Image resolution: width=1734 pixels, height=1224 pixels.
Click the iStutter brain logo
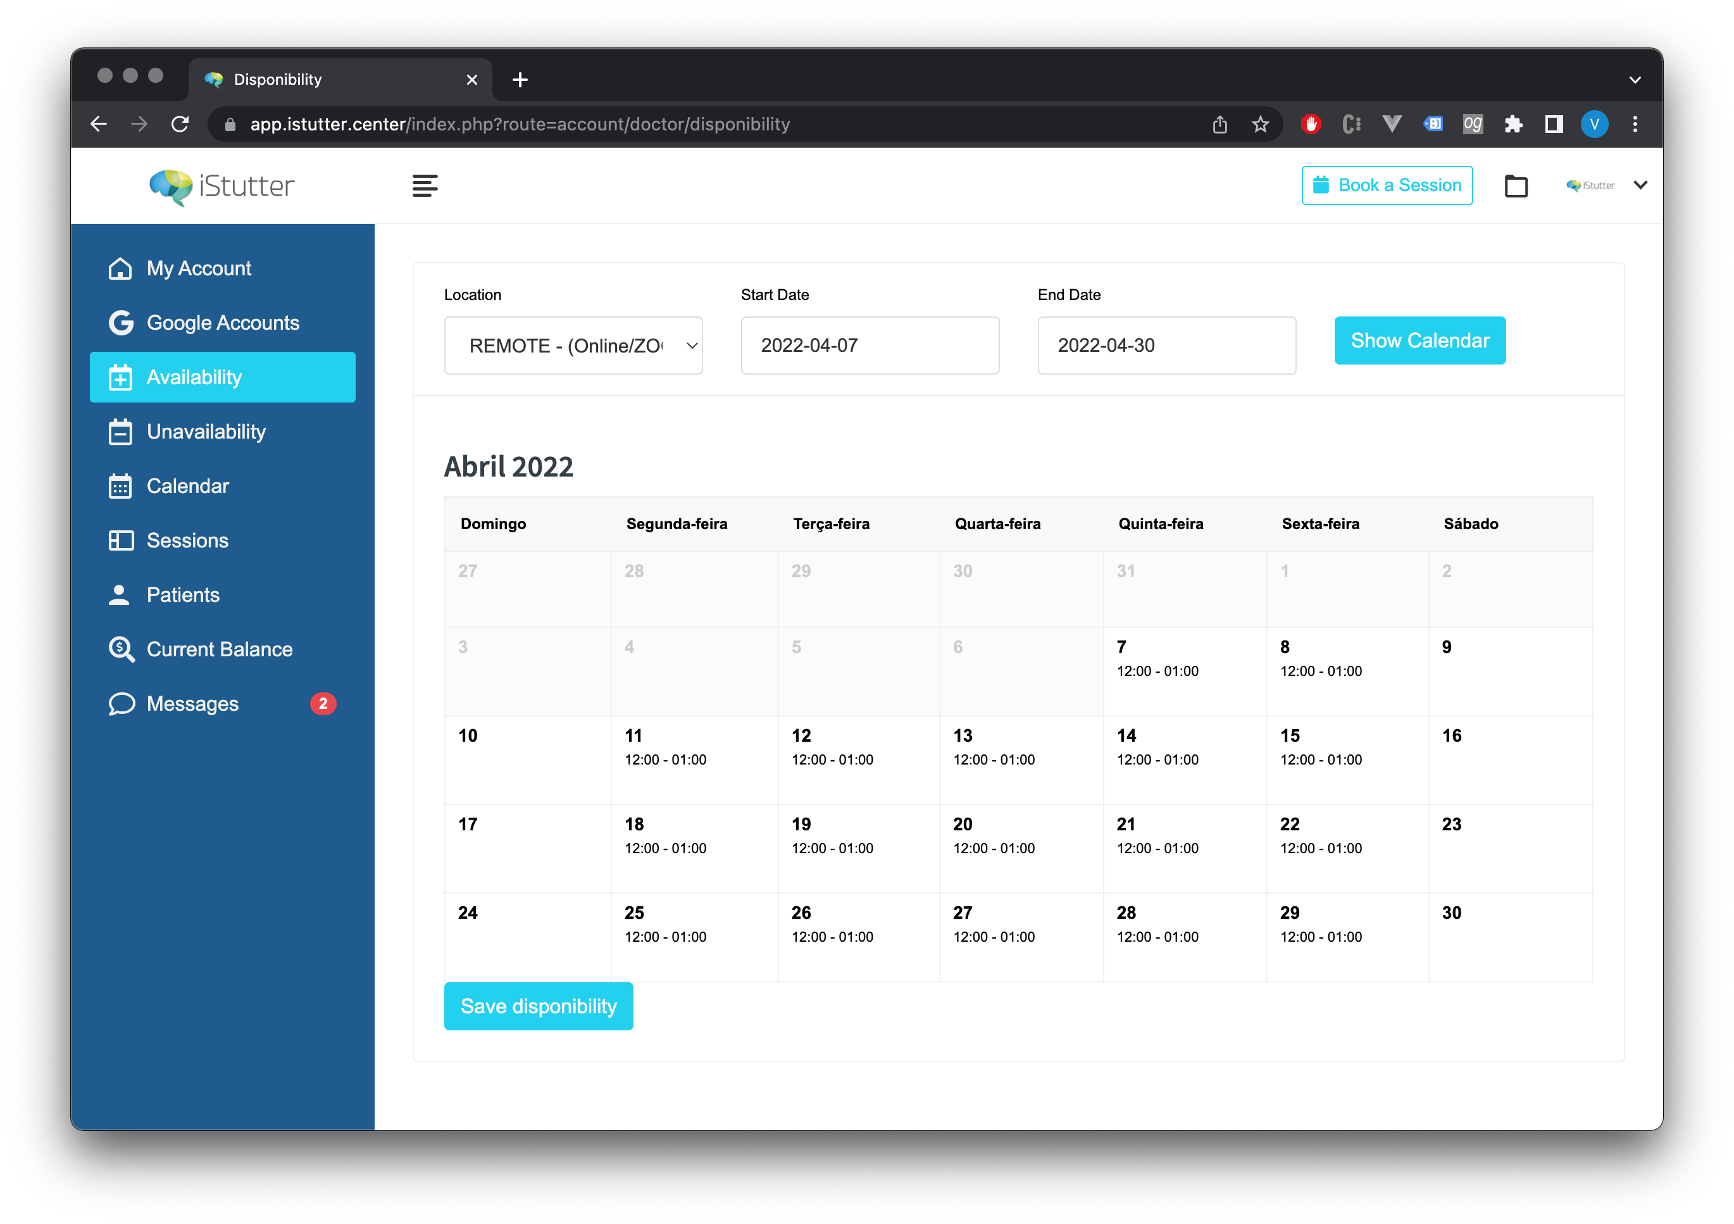point(170,187)
